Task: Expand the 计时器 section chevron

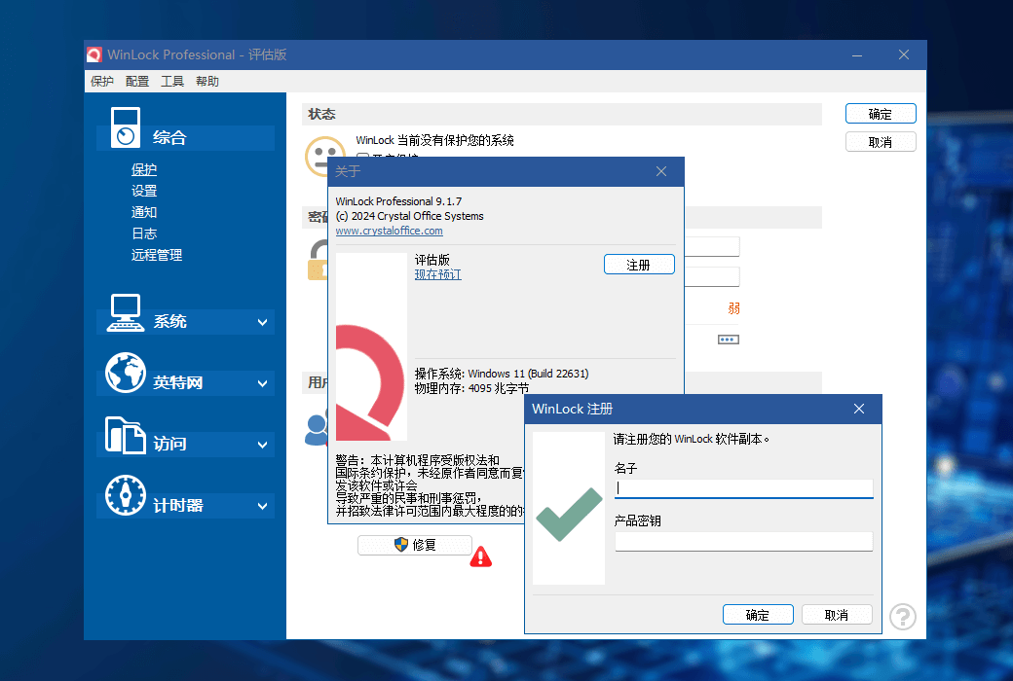Action: click(262, 506)
